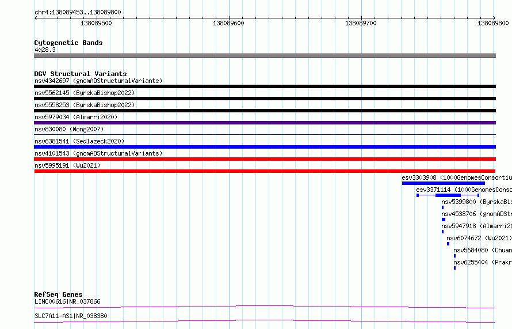Open the SLC7A11-AS1|NR_038380 gene label
The height and width of the screenshot is (329, 512).
[71, 316]
